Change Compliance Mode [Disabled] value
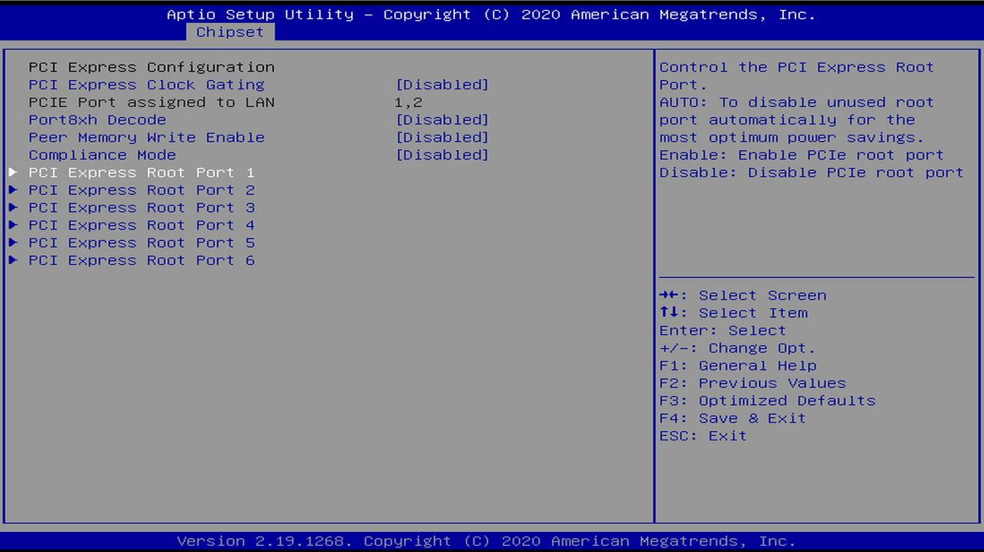 coord(442,155)
